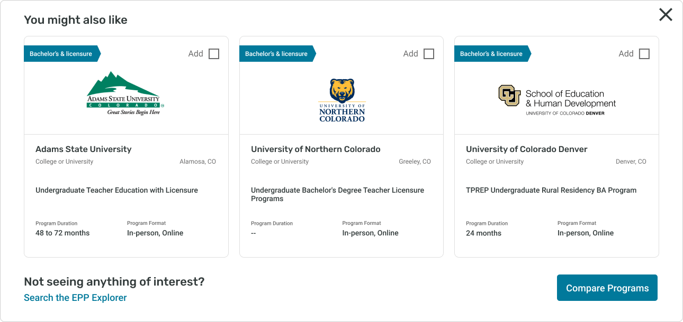The image size is (683, 322).
Task: Check the Add box for University of Colorado Denver
Action: pos(644,54)
